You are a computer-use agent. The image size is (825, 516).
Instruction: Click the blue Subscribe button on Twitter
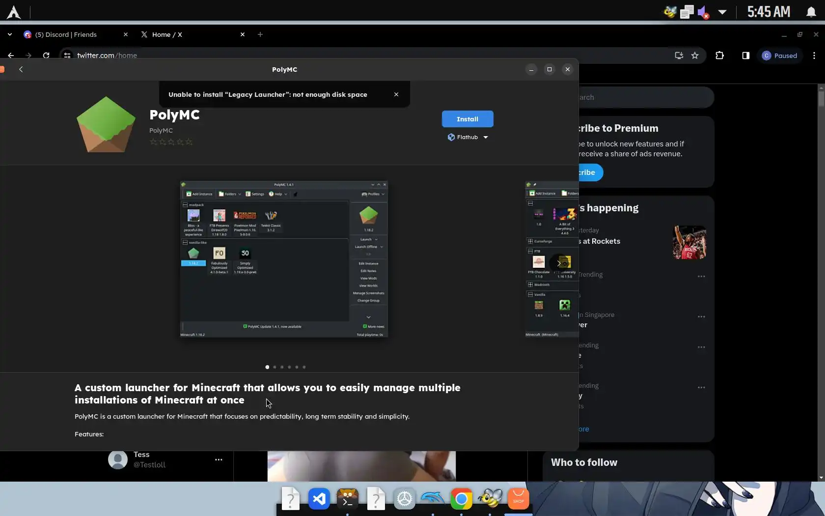pos(591,172)
